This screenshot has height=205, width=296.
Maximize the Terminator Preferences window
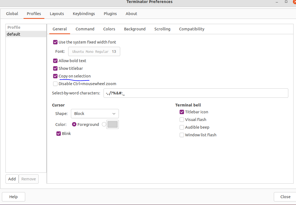coord(286,2)
